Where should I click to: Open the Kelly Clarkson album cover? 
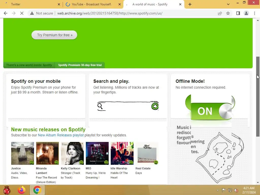coord(72,153)
